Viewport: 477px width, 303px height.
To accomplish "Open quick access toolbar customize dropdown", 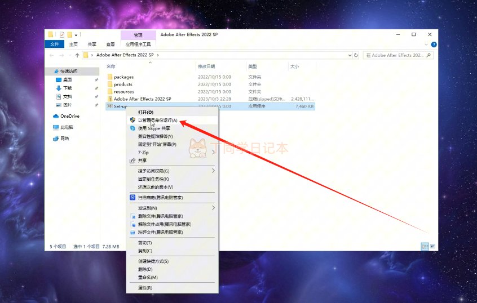I will pyautogui.click(x=76, y=35).
